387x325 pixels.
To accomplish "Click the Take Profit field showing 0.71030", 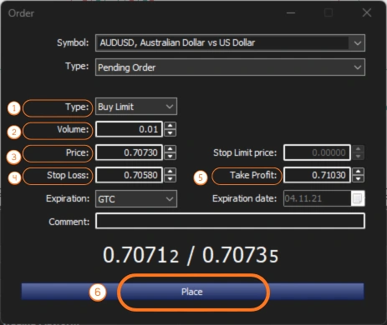I will pyautogui.click(x=317, y=175).
